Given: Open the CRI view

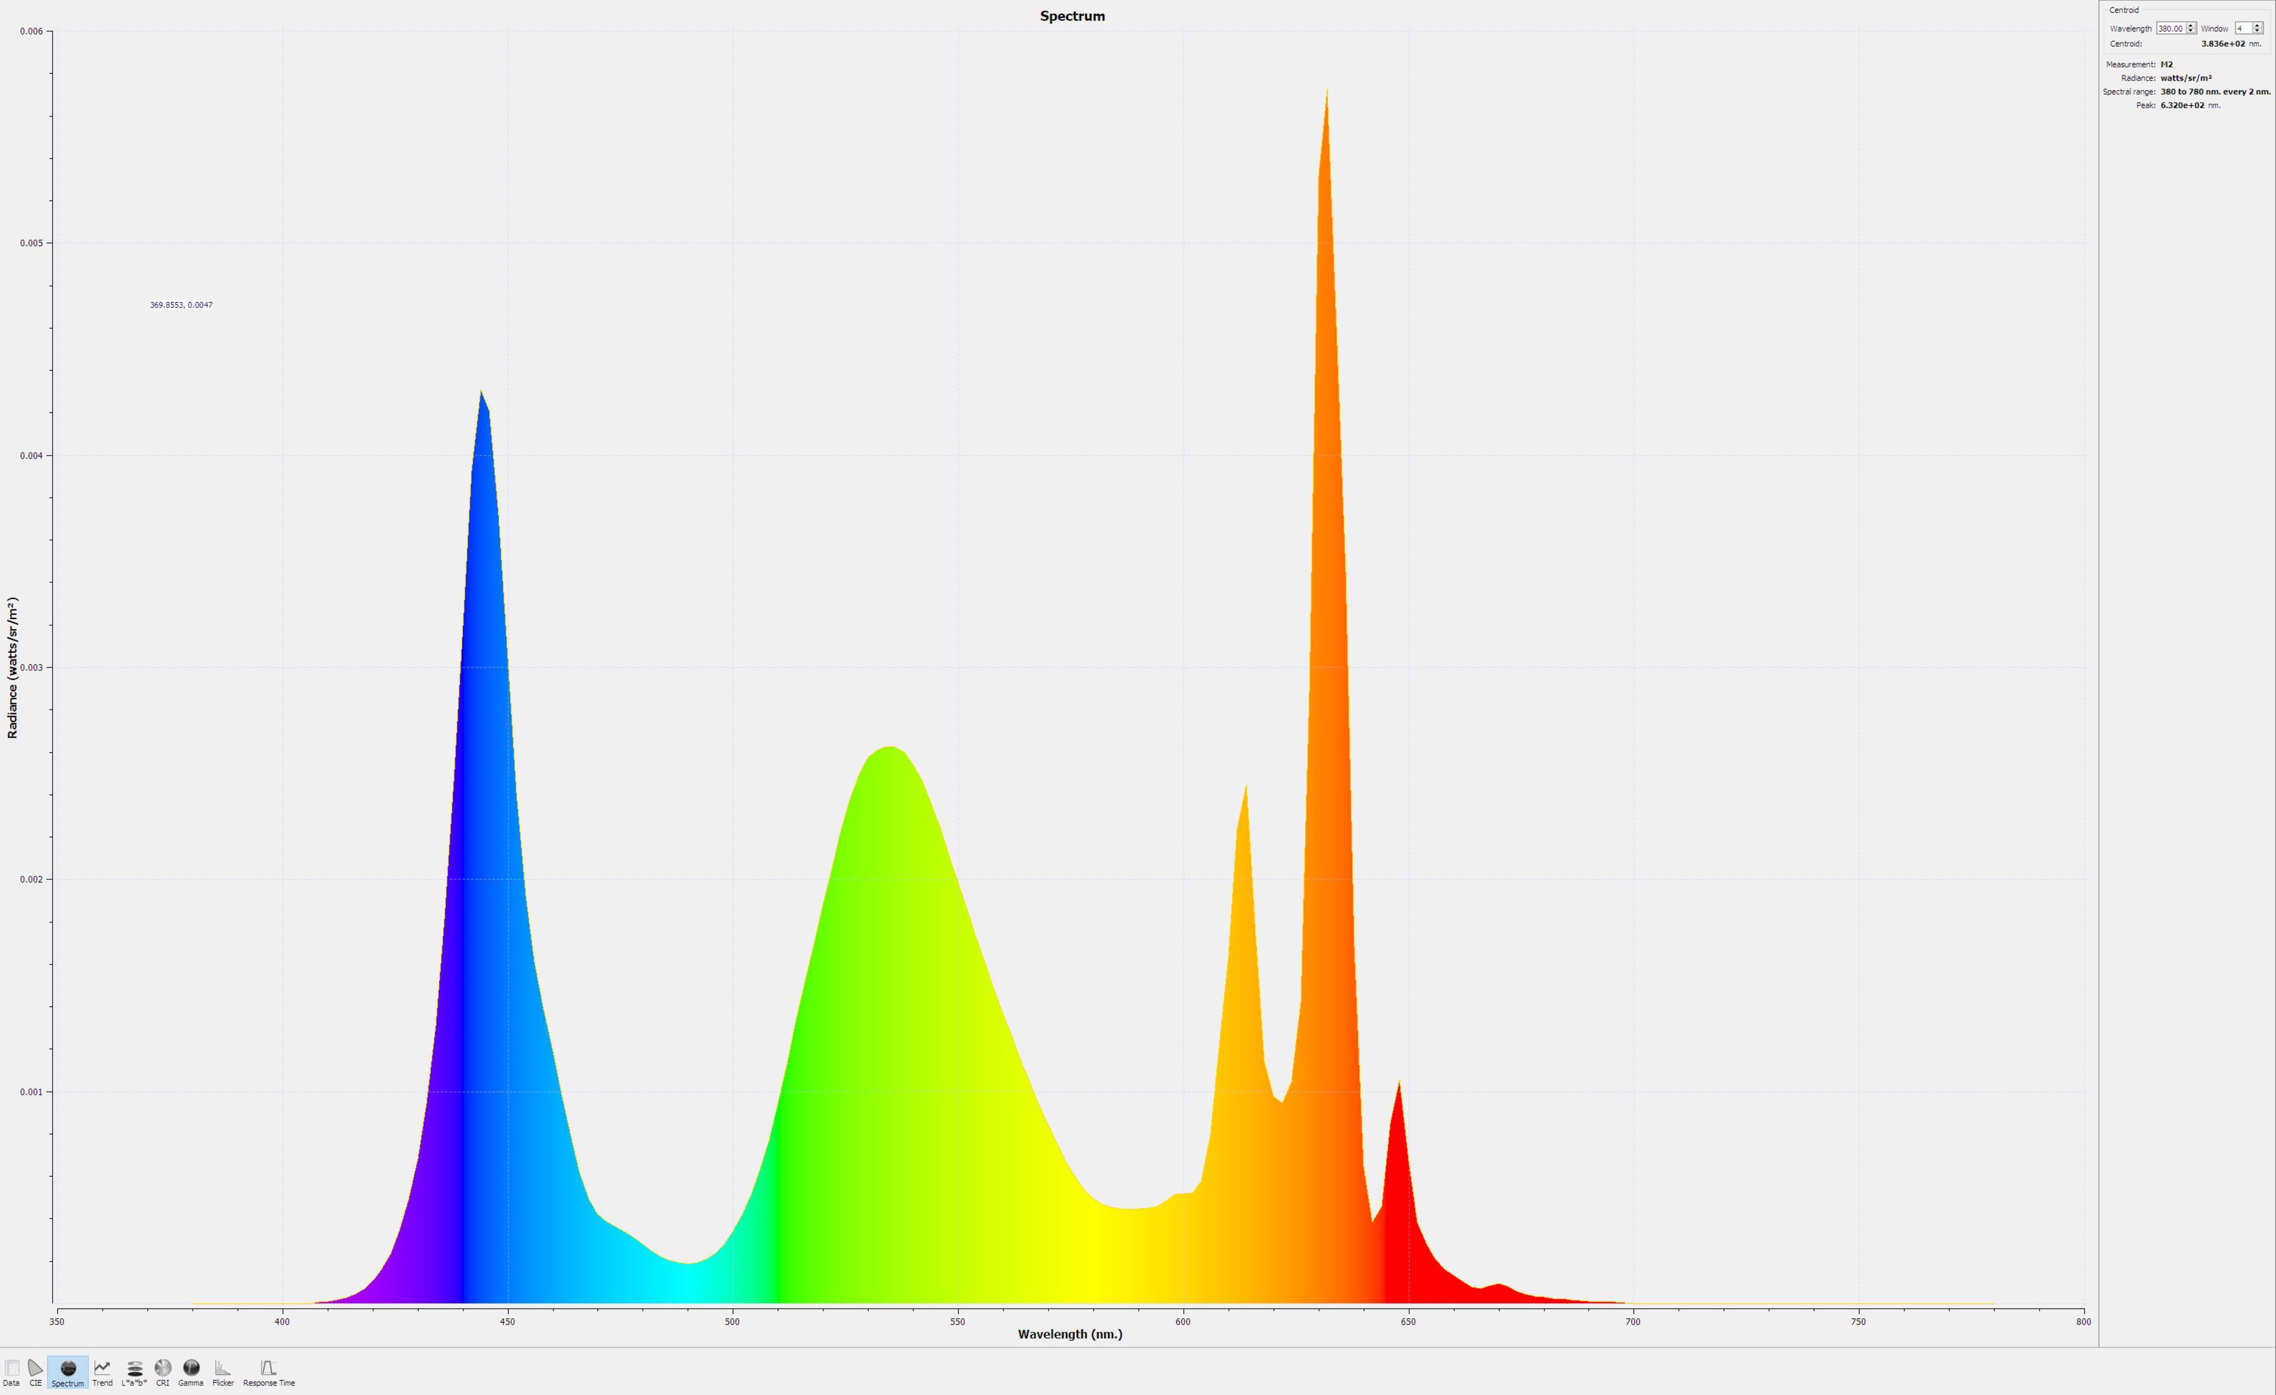Looking at the screenshot, I should pos(162,1371).
